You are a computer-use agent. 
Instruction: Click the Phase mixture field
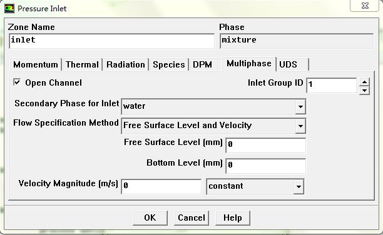(297, 41)
